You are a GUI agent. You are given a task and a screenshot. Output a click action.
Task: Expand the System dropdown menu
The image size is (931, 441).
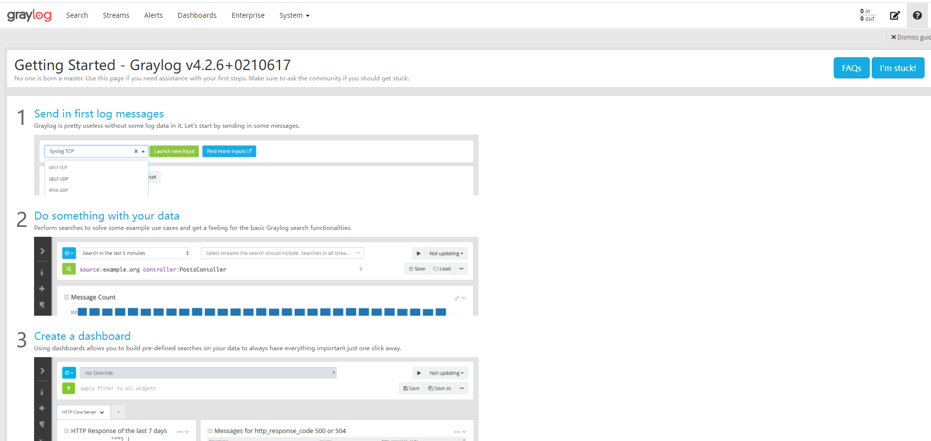point(294,15)
